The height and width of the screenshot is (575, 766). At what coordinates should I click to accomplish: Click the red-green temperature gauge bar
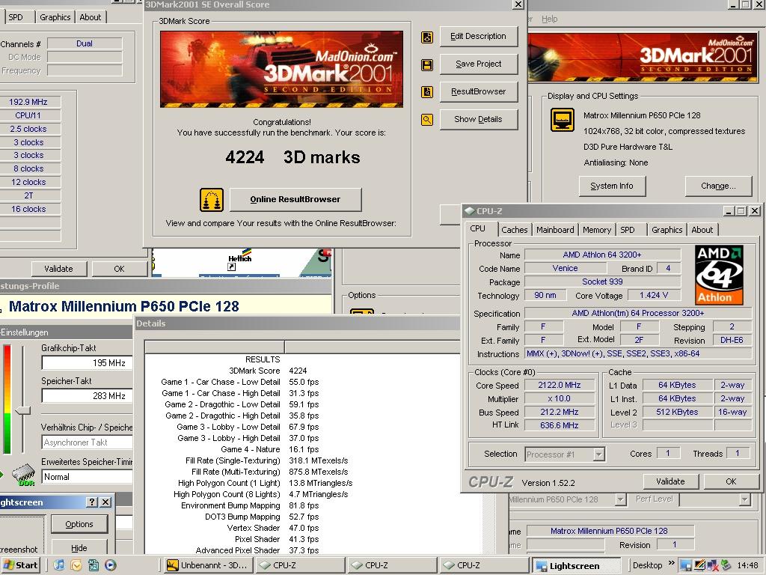click(7, 399)
